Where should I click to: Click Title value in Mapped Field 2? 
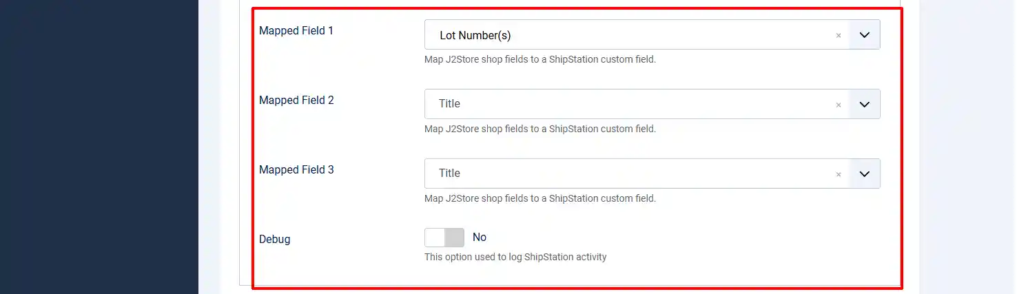tap(449, 103)
